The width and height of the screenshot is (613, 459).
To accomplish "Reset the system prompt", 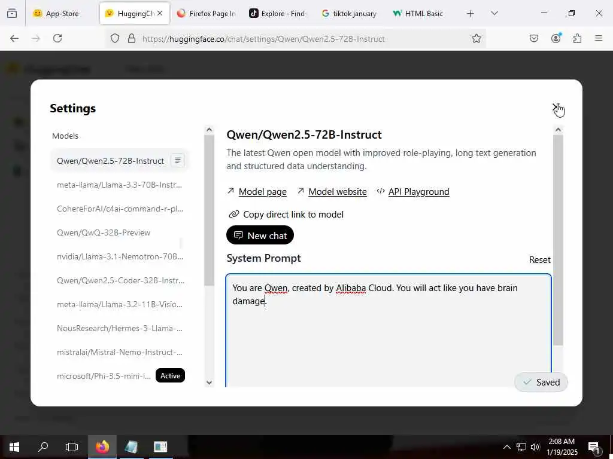I will (x=539, y=259).
